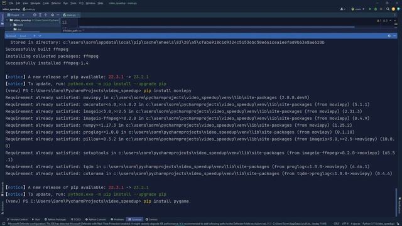Click the Select Opened File target icon

[x=35, y=15]
